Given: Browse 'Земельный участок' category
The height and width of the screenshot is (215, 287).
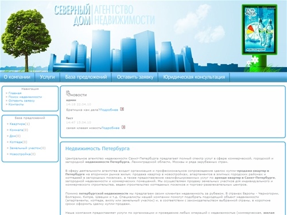Looking at the screenshot, I should (25, 148).
